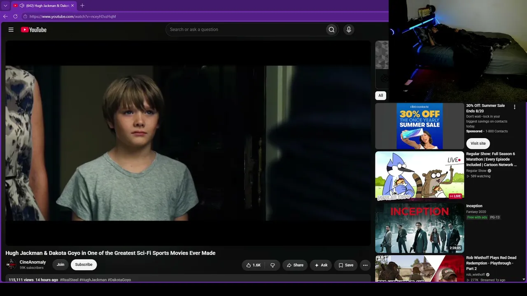Open the #DakotaGoyo hashtag

pyautogui.click(x=119, y=280)
